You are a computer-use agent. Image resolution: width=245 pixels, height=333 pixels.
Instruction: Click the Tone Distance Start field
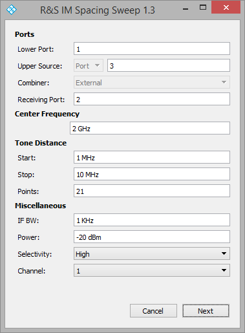[152, 157]
